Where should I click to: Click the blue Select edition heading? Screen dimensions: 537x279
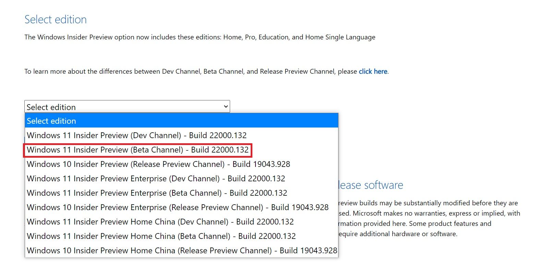(x=55, y=20)
